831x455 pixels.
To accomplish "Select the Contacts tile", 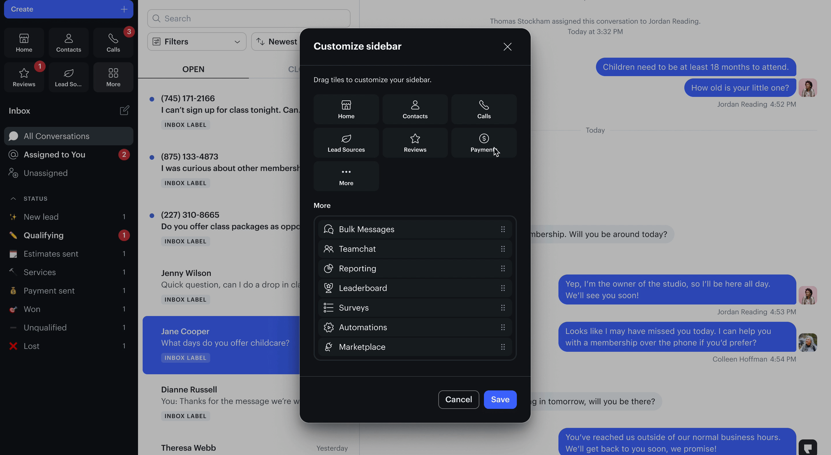I will coord(415,109).
